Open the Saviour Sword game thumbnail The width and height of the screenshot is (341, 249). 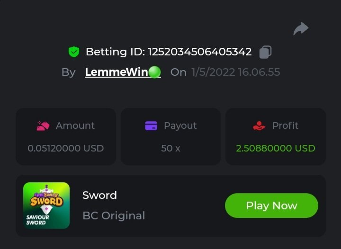point(46,205)
